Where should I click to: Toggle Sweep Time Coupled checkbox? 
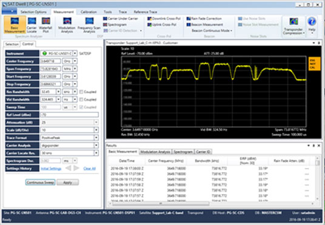[x=81, y=107]
